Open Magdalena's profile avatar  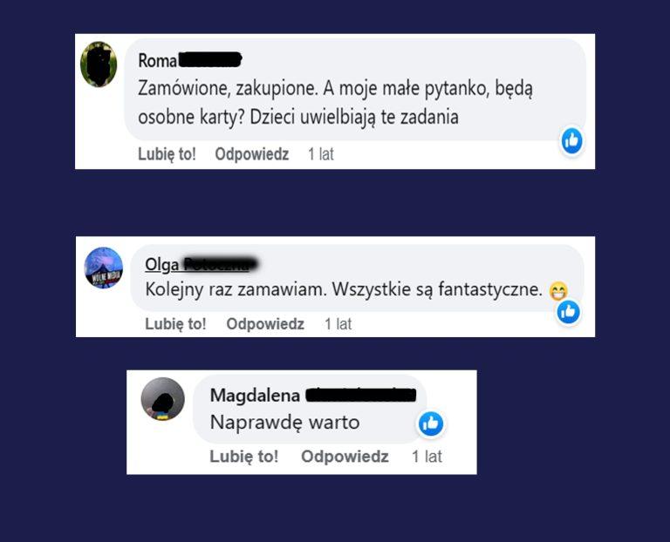pyautogui.click(x=163, y=399)
